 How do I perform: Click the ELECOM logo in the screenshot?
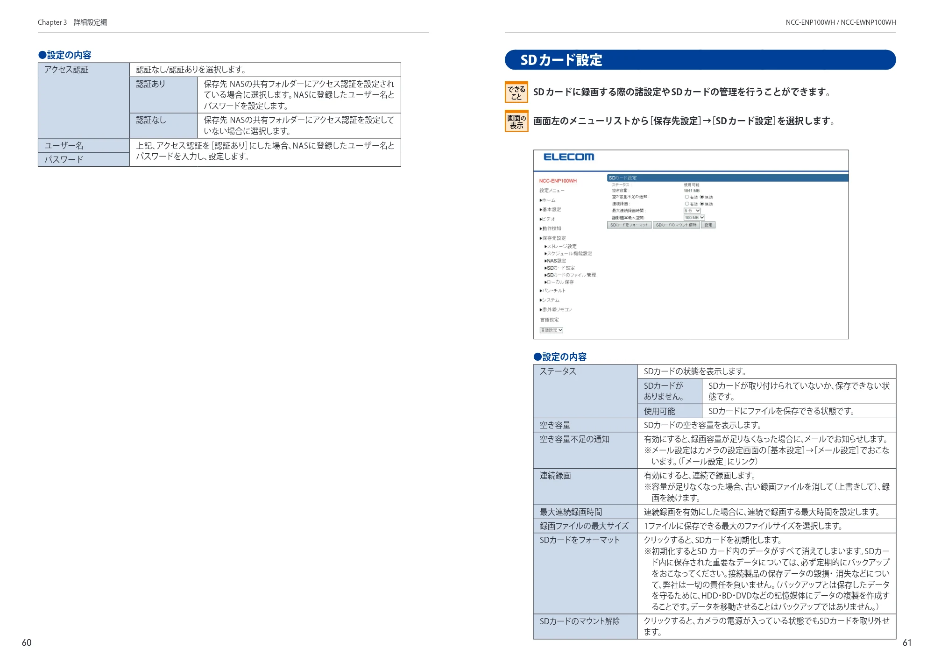pos(568,157)
